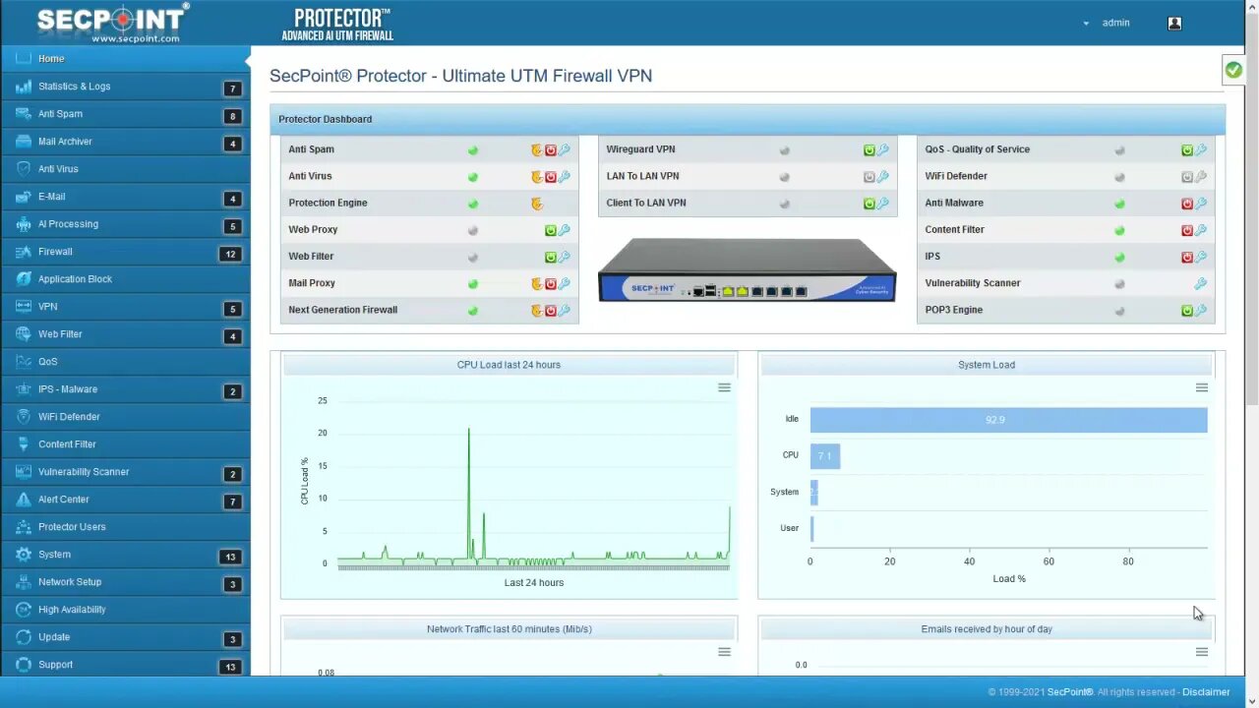Image resolution: width=1259 pixels, height=708 pixels.
Task: Click the SecPoint® footer link
Action: click(x=1070, y=692)
